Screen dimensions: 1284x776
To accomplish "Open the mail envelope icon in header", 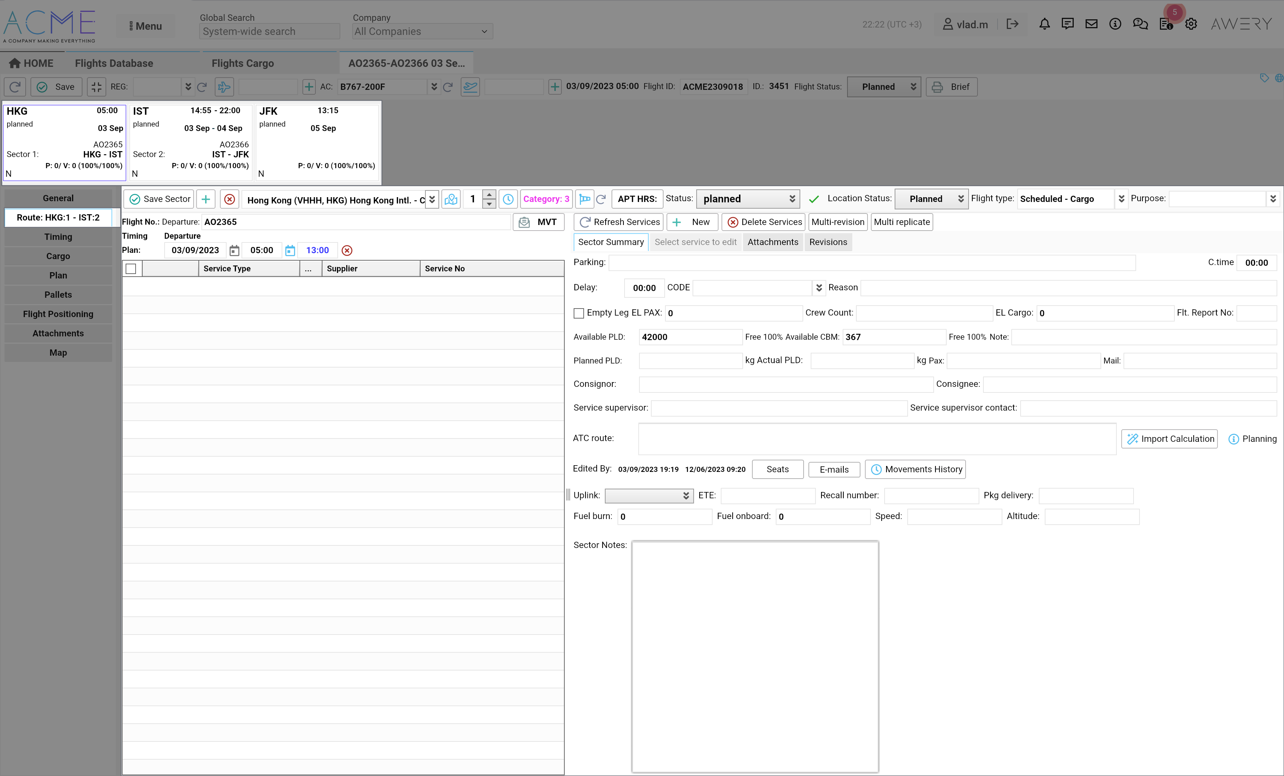I will (x=1091, y=24).
